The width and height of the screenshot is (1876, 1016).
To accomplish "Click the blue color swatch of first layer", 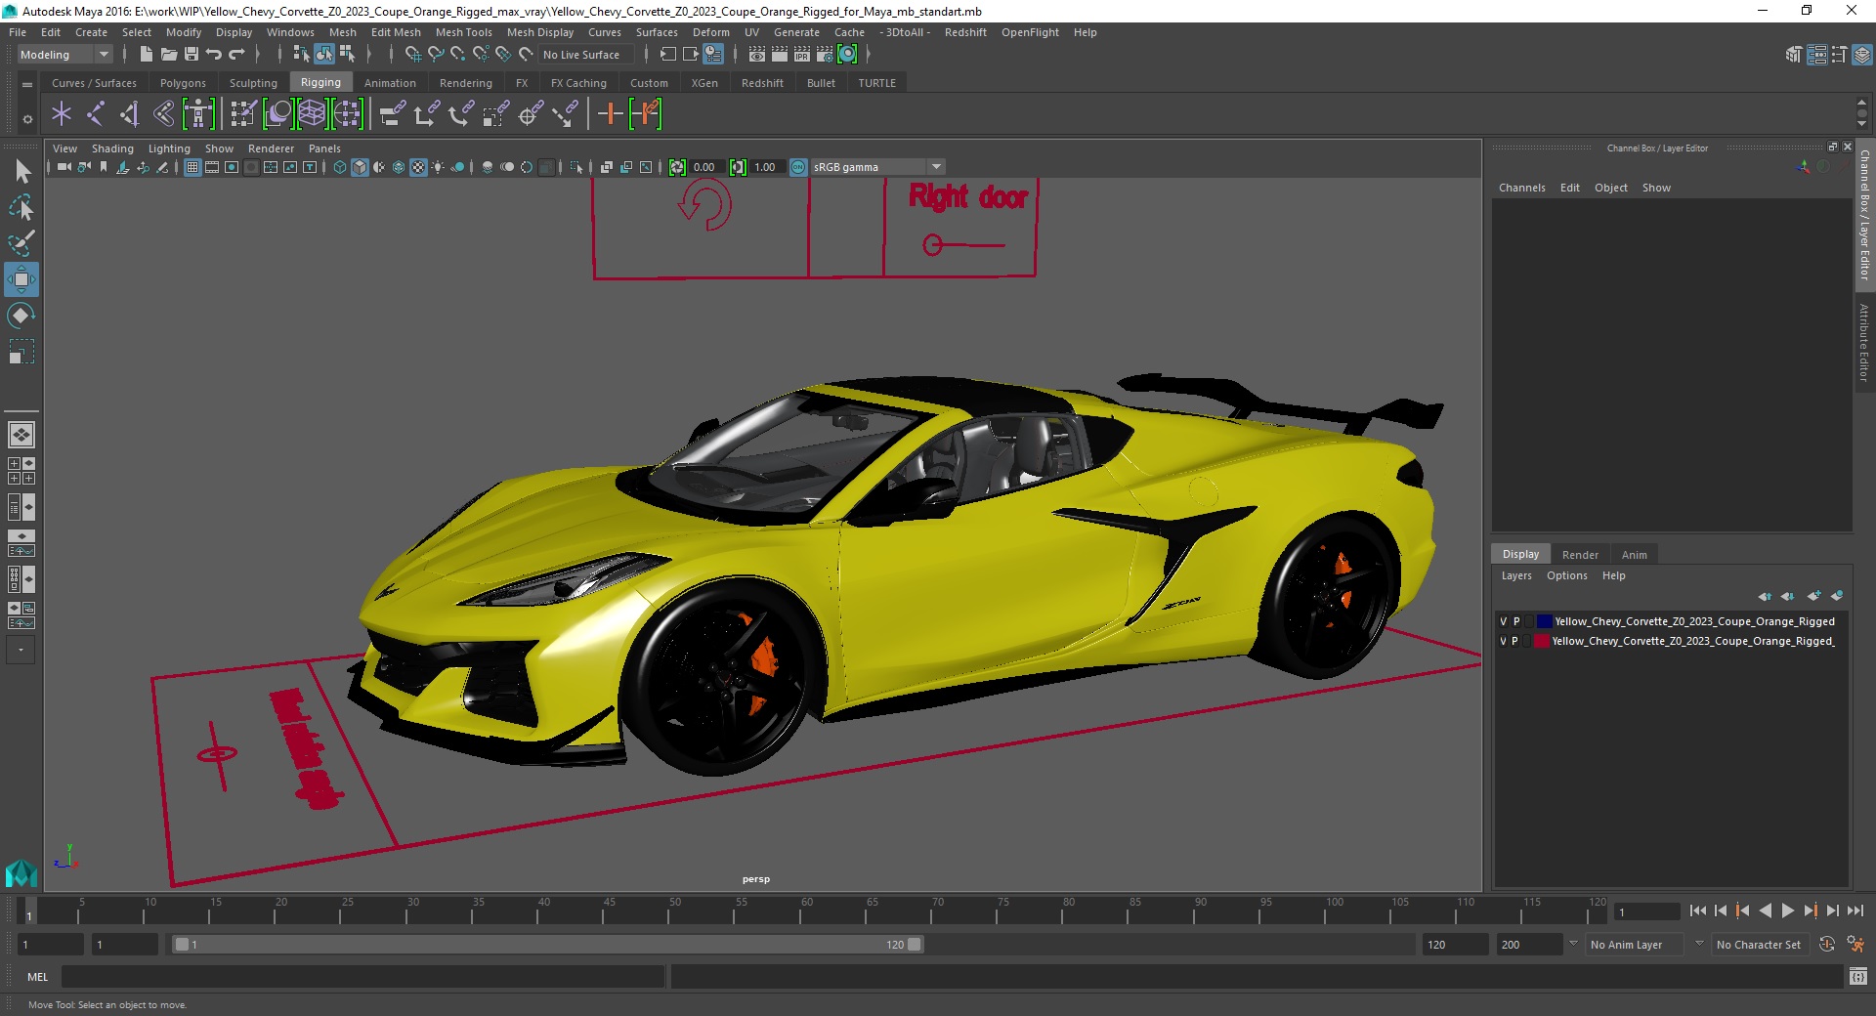I will tap(1545, 621).
